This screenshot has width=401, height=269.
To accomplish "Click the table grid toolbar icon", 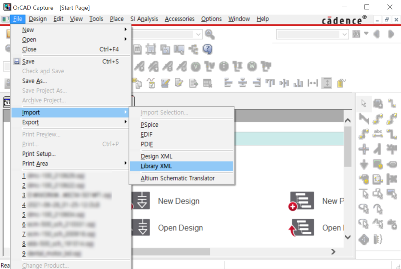I will click(207, 83).
